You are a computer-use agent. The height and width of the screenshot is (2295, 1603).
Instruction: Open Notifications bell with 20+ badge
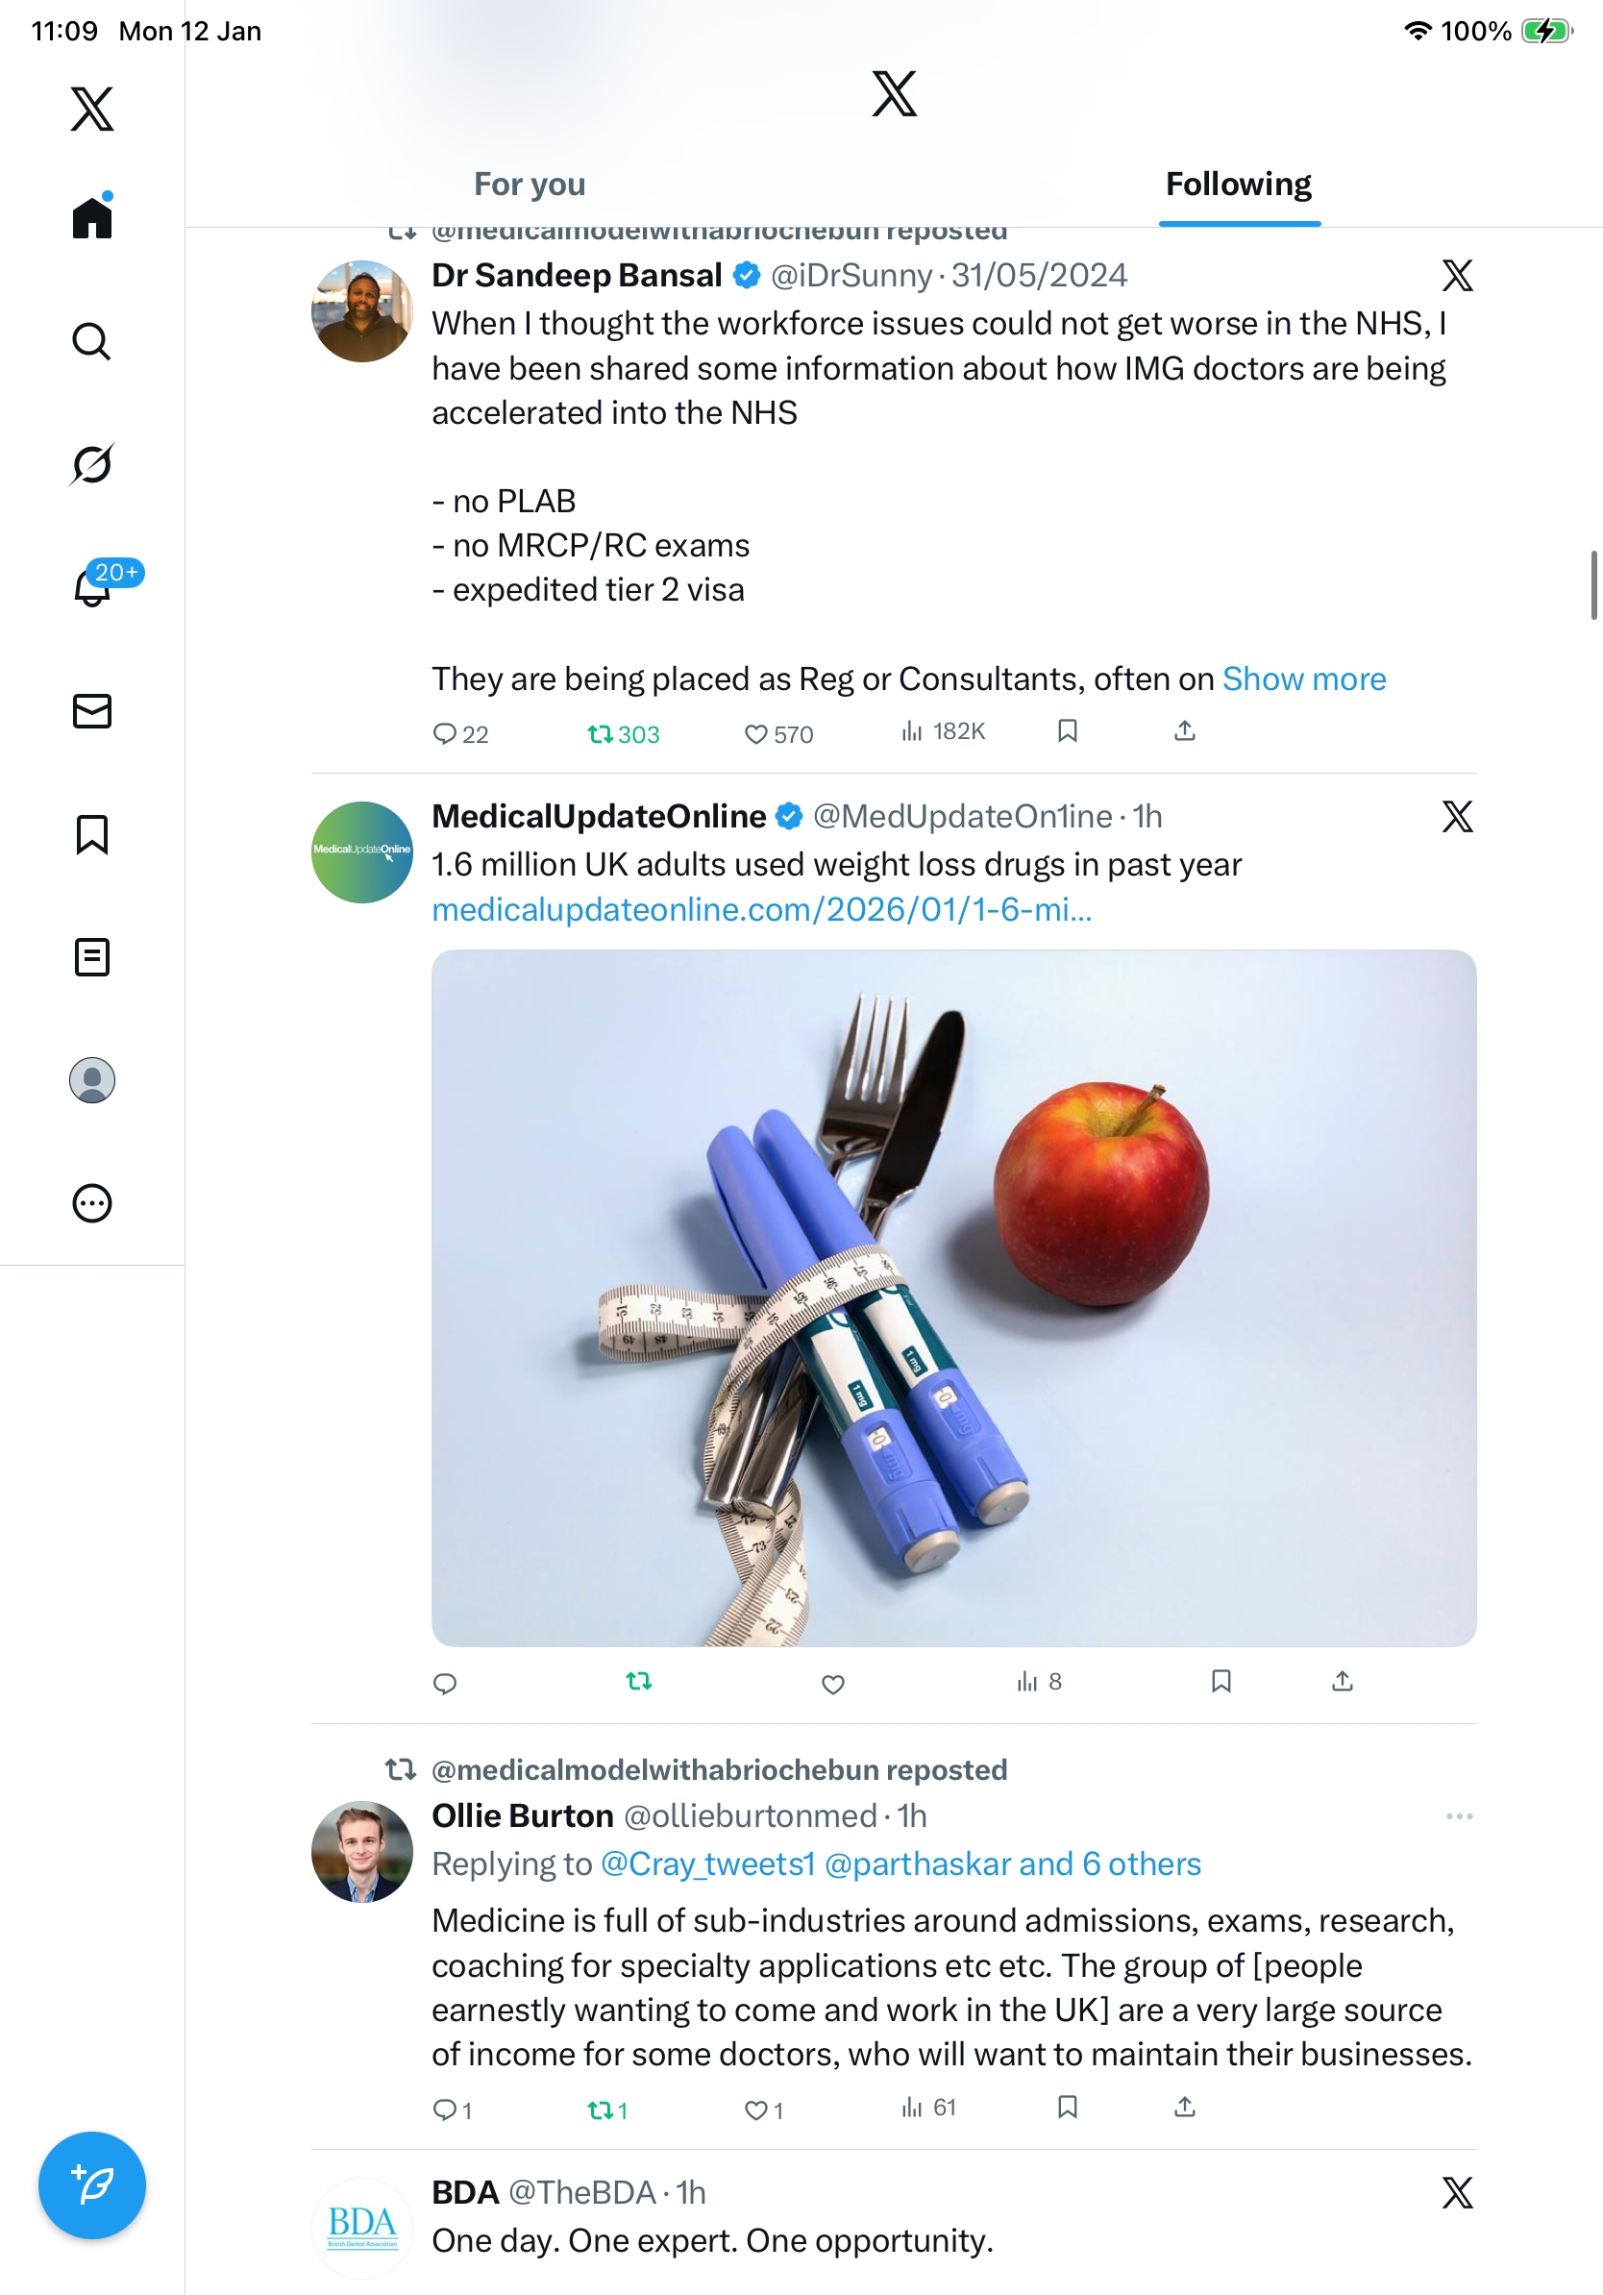coord(92,588)
